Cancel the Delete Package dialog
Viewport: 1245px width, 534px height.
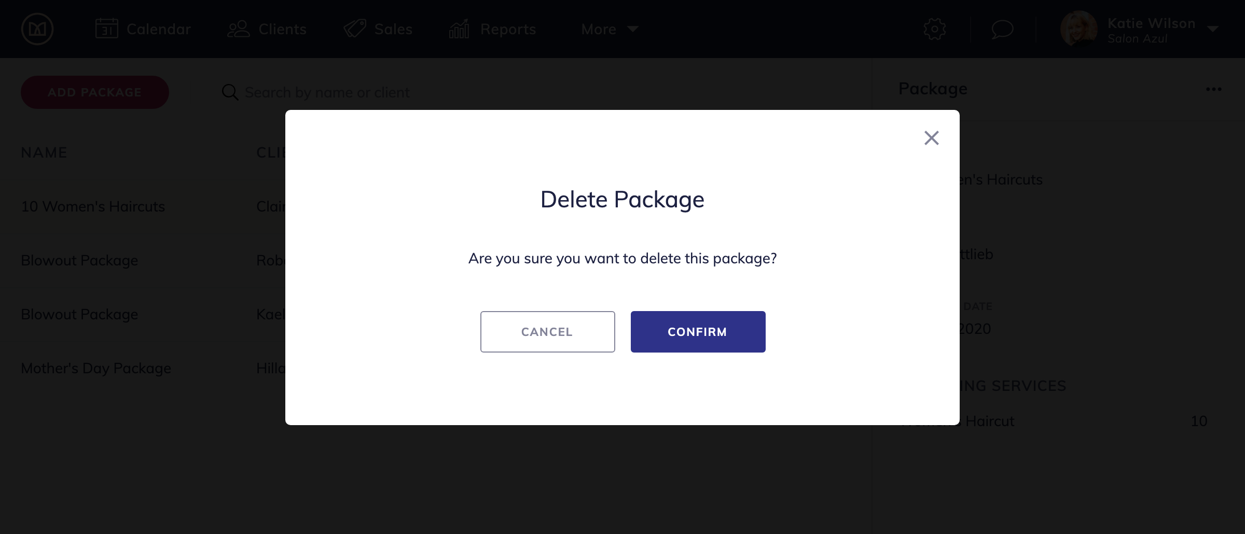coord(547,331)
